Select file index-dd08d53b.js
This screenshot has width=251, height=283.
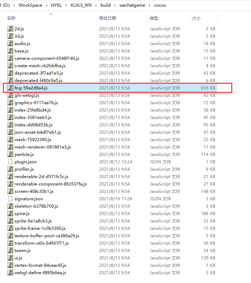(33, 125)
